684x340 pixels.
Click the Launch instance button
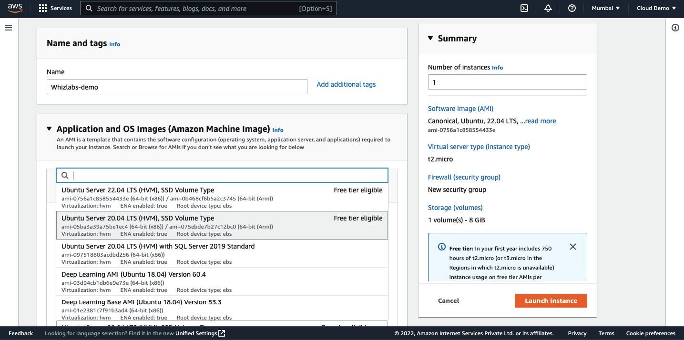click(x=551, y=300)
